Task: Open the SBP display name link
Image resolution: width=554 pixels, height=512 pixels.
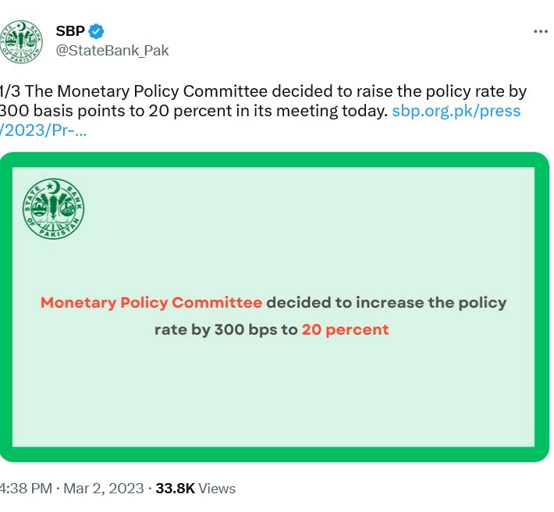Action: click(70, 31)
